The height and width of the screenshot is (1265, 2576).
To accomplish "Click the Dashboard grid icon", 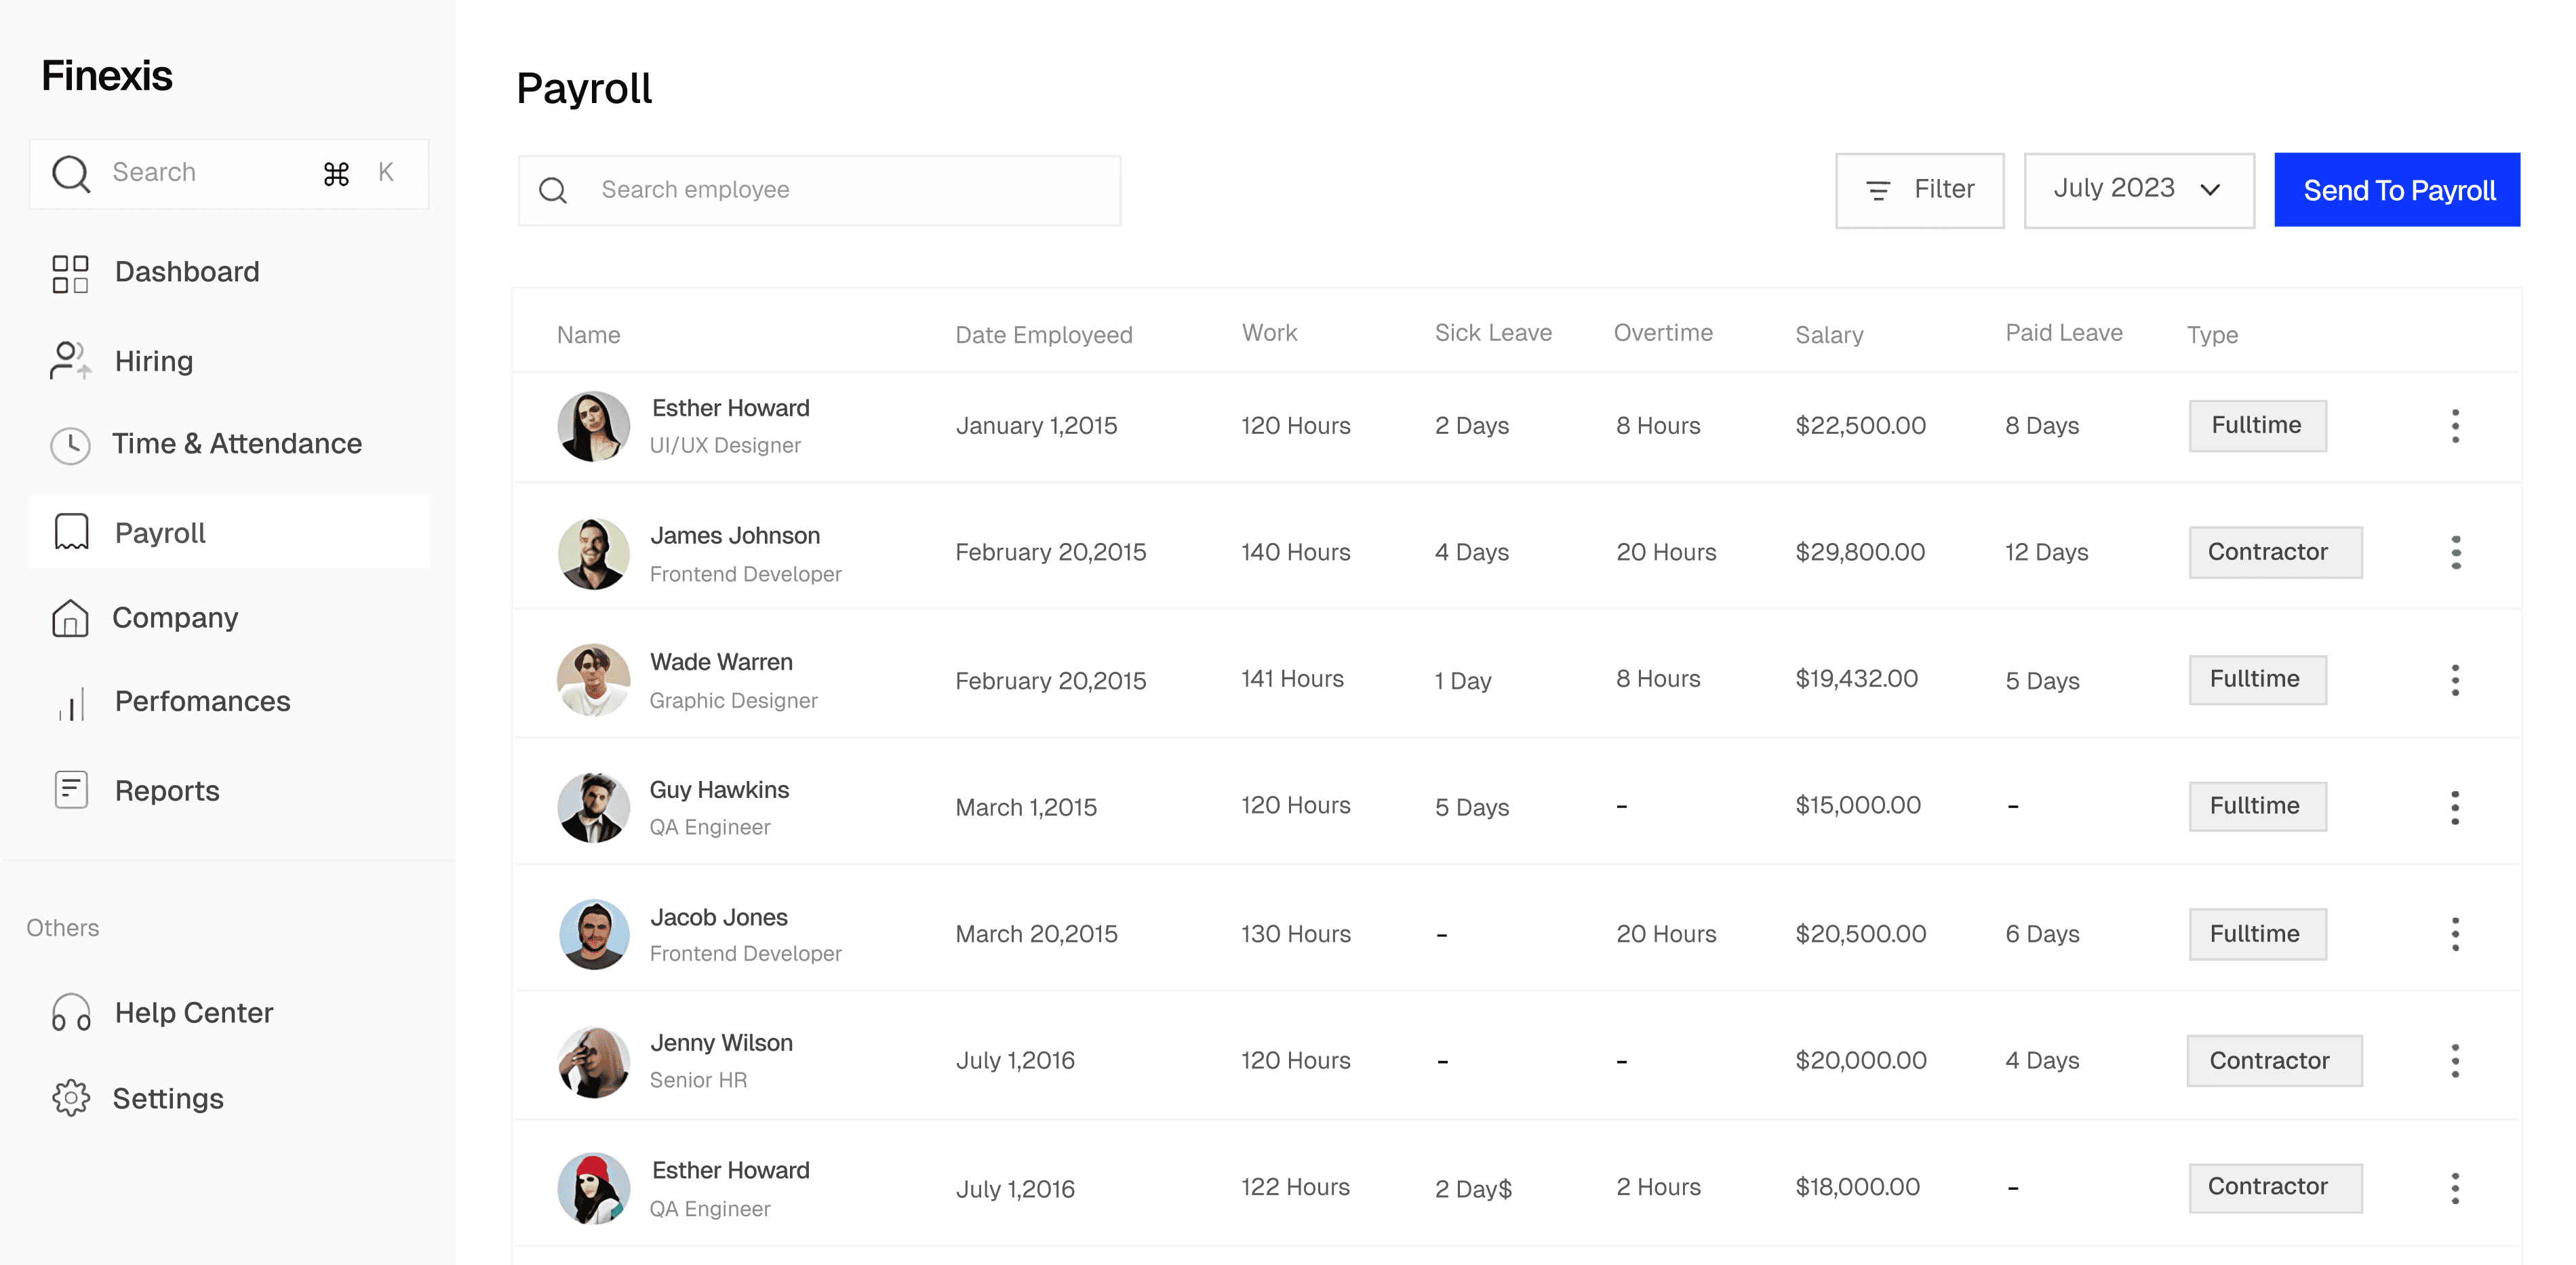I will (70, 273).
